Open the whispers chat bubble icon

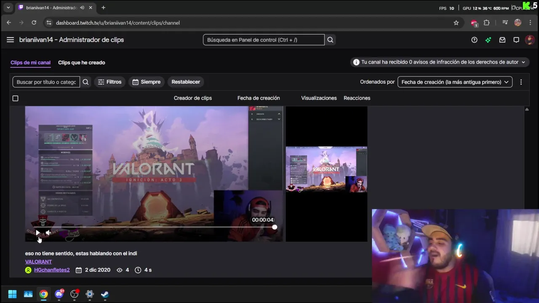[x=516, y=40]
